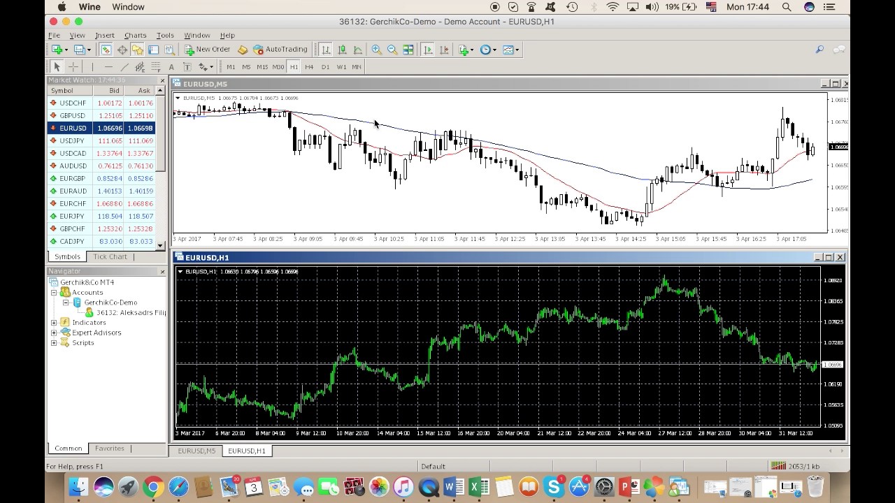Toggle the Strategy Tester icon

[169, 50]
